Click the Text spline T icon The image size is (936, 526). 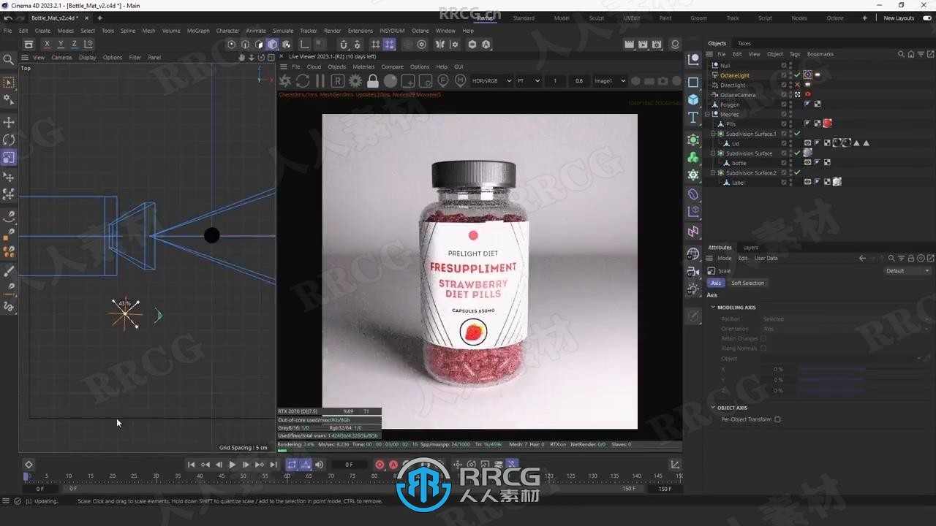tap(693, 118)
